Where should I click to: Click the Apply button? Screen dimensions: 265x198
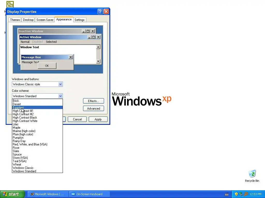(x=98, y=119)
